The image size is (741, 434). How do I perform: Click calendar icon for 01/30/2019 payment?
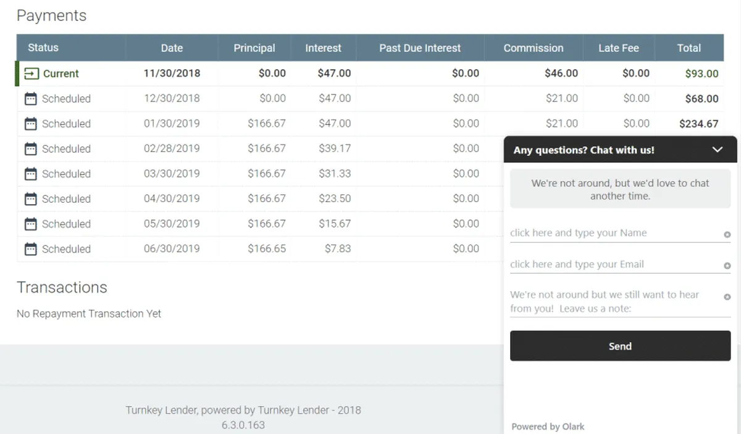coord(30,124)
